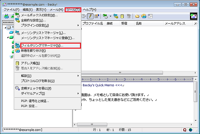200x134 pixels.
Task: Open the address book toolbar icon
Action: [122, 16]
